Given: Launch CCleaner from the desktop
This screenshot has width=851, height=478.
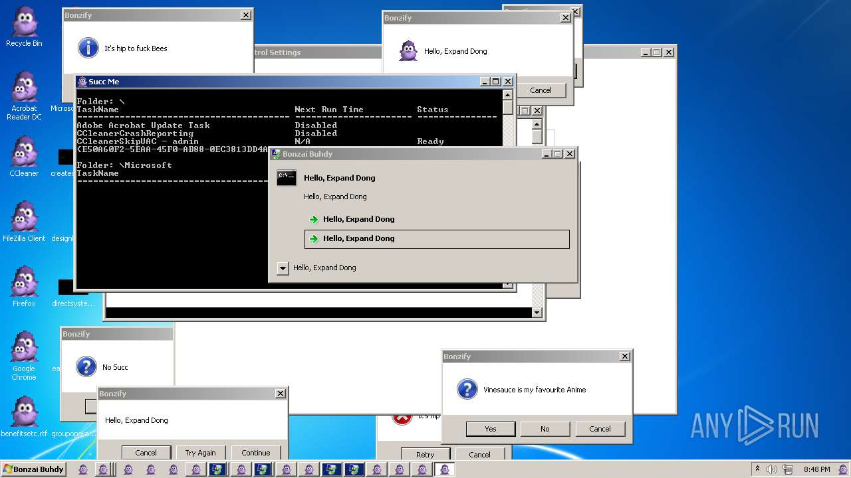Looking at the screenshot, I should coord(24,157).
